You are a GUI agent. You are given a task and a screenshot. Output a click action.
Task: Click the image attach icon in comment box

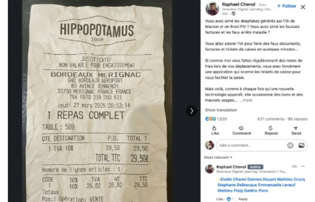coord(301,145)
